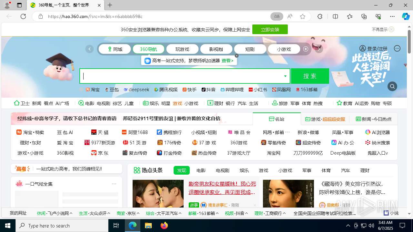Open 携程旅行 site link

click(169, 132)
